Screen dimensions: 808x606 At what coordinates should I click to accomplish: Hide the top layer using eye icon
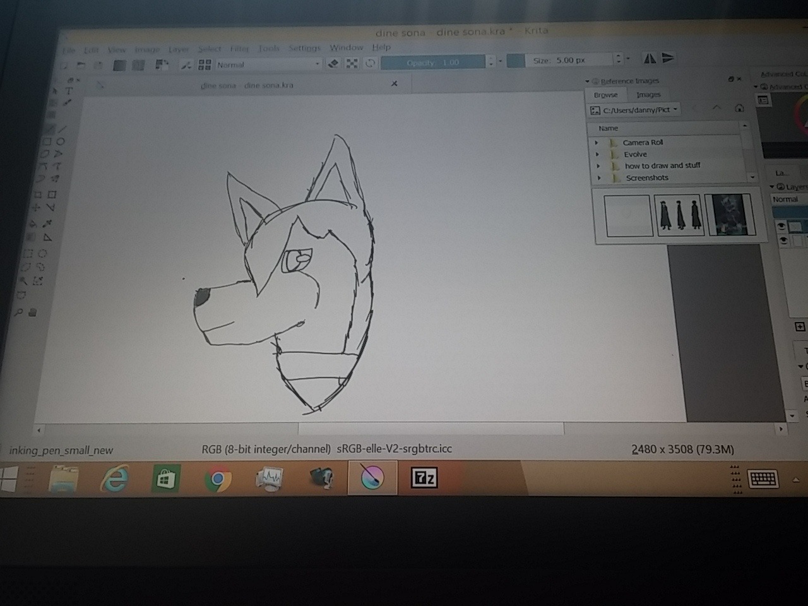[781, 226]
